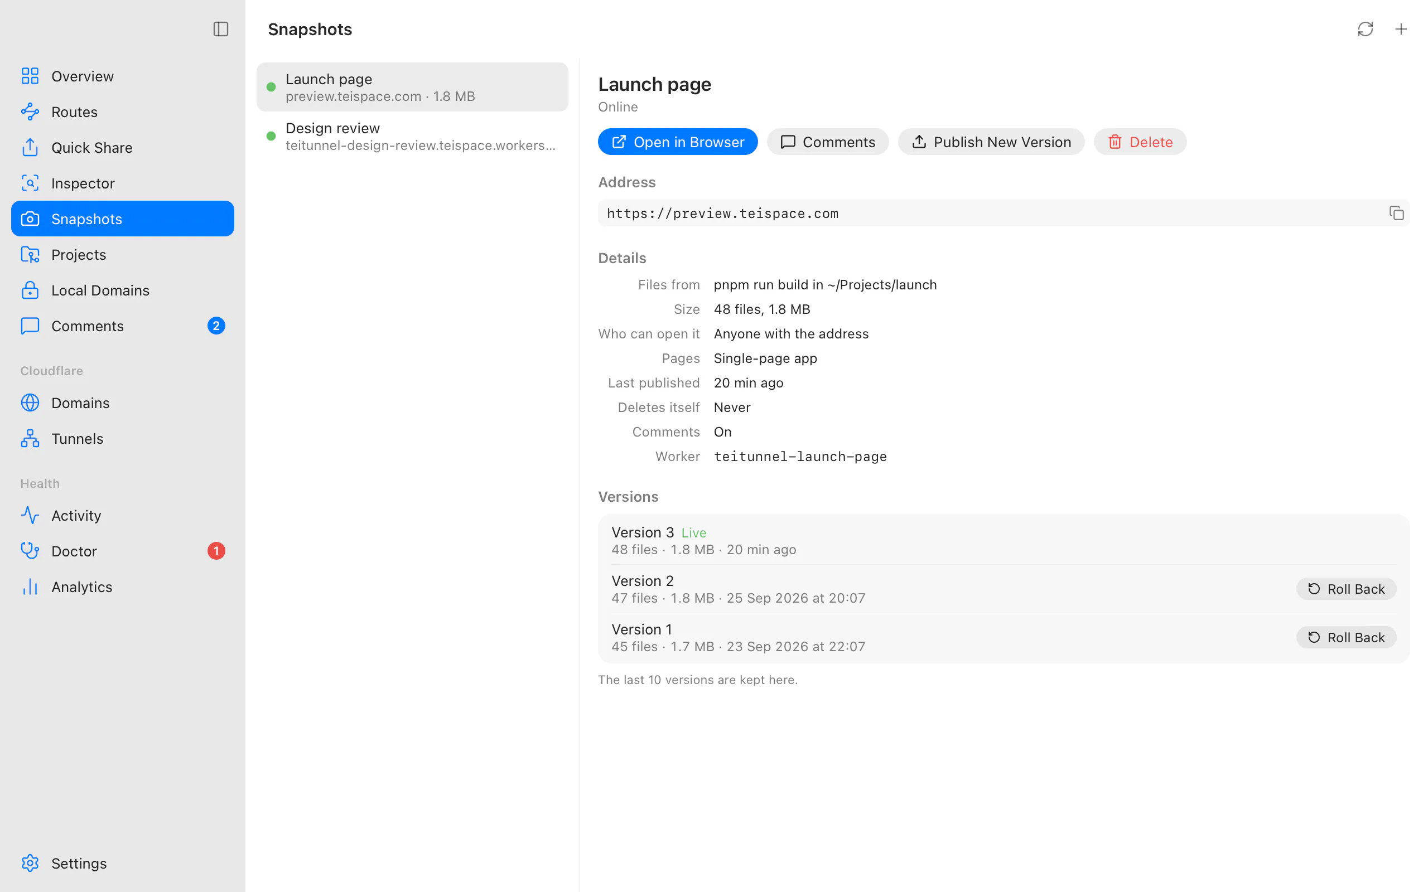
Task: Click '48 files, 1.8 MB' size value
Action: coord(761,309)
